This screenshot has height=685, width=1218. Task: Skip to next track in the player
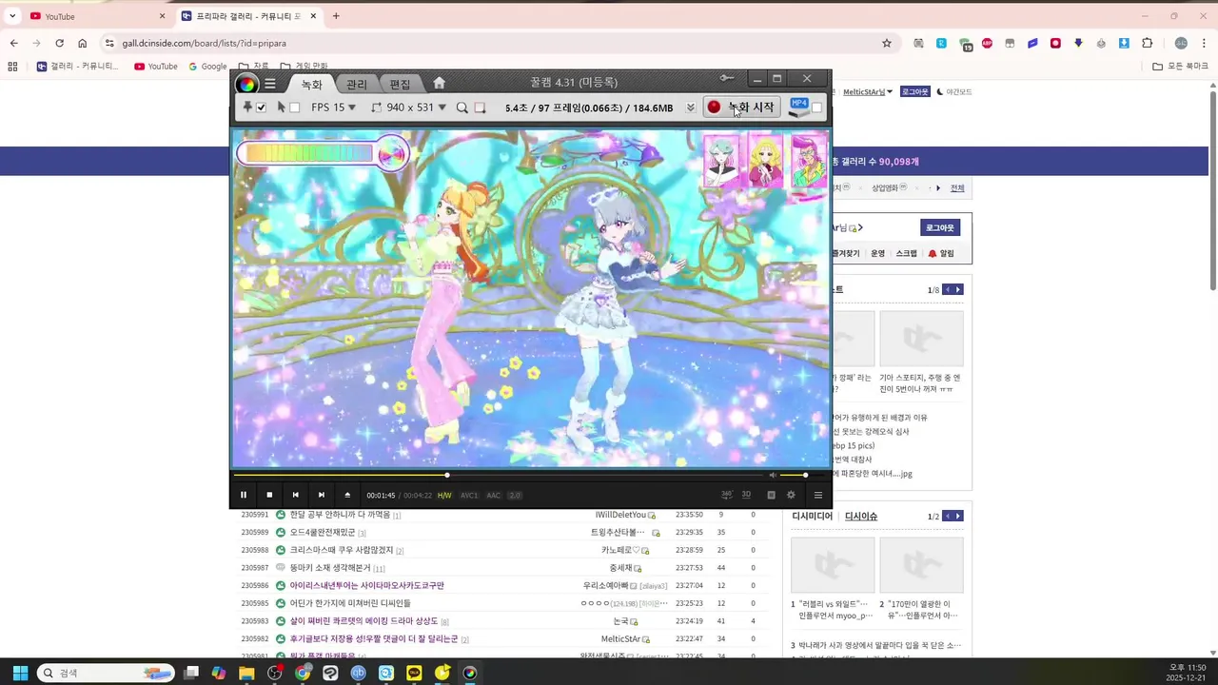coord(321,495)
